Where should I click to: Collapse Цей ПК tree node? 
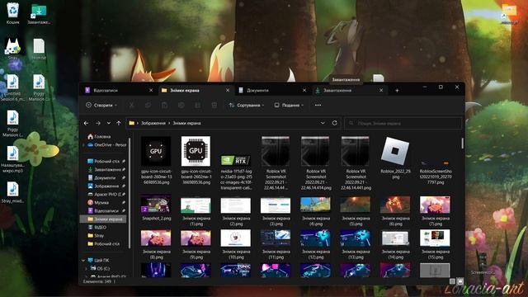pyautogui.click(x=83, y=261)
